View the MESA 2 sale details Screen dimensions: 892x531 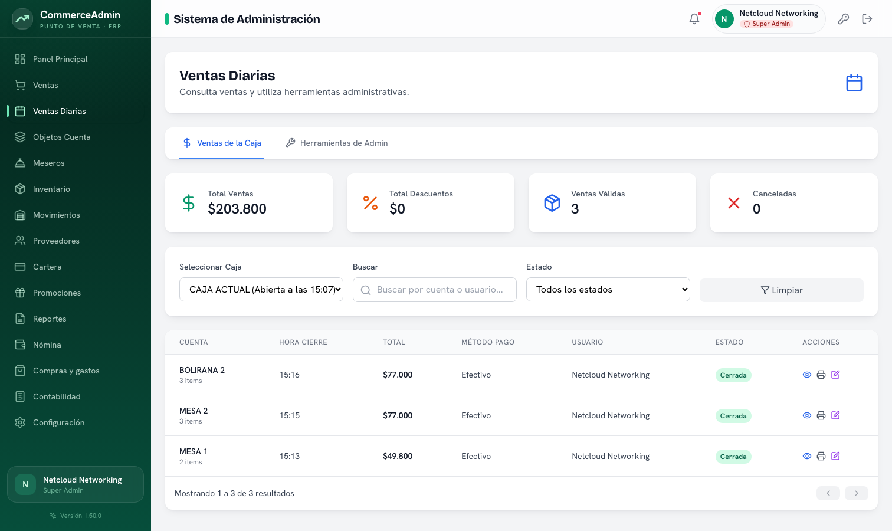(807, 415)
